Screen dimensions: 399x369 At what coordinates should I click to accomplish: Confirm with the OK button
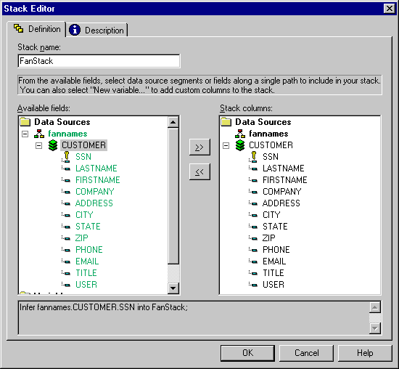pos(247,353)
